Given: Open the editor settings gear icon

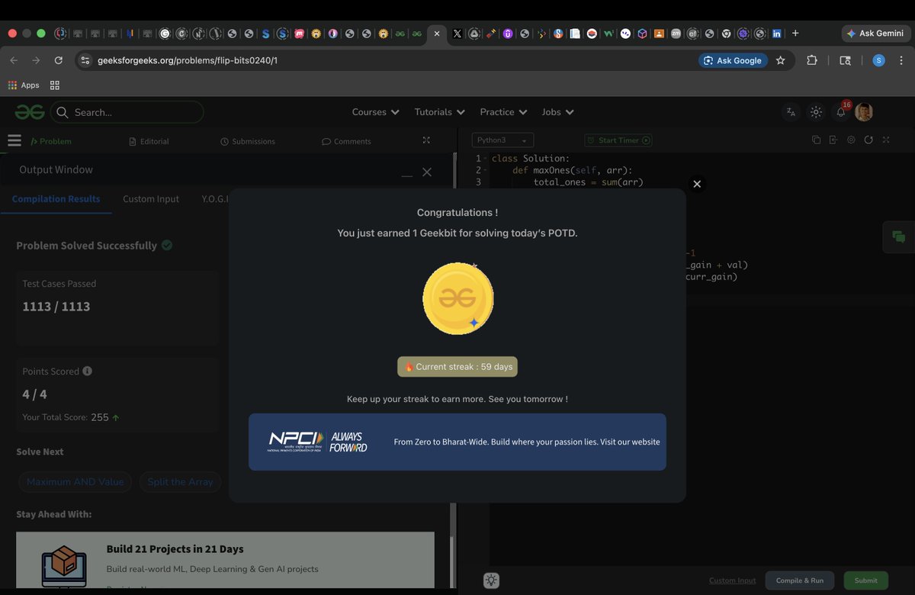Looking at the screenshot, I should click(x=851, y=140).
